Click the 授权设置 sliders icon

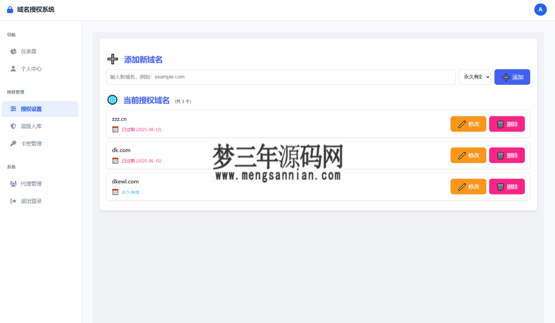point(13,109)
